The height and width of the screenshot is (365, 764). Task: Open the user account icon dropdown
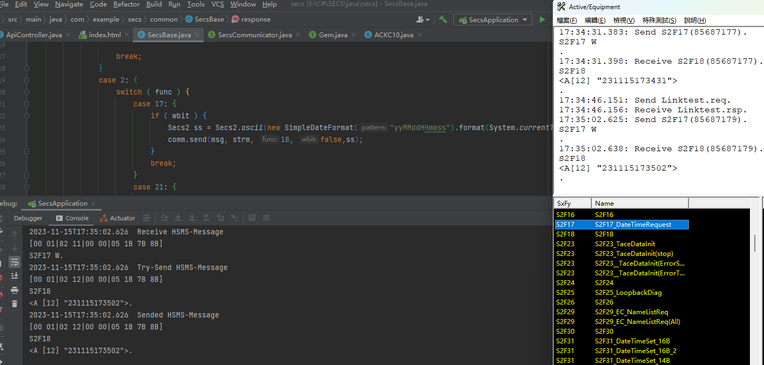tap(423, 19)
